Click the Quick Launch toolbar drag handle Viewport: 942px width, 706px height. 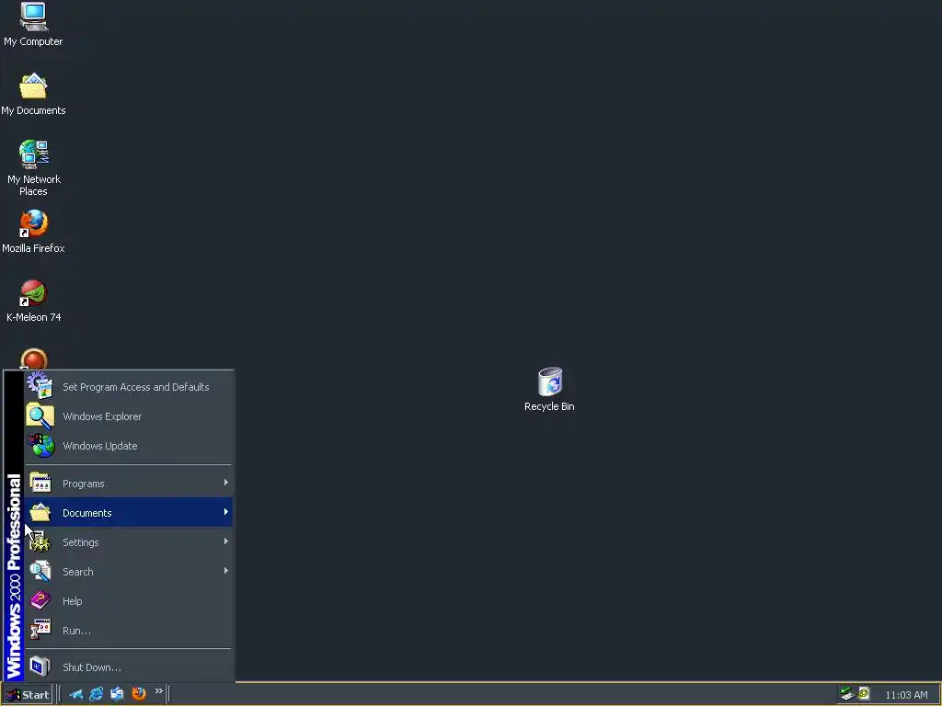[x=59, y=695]
